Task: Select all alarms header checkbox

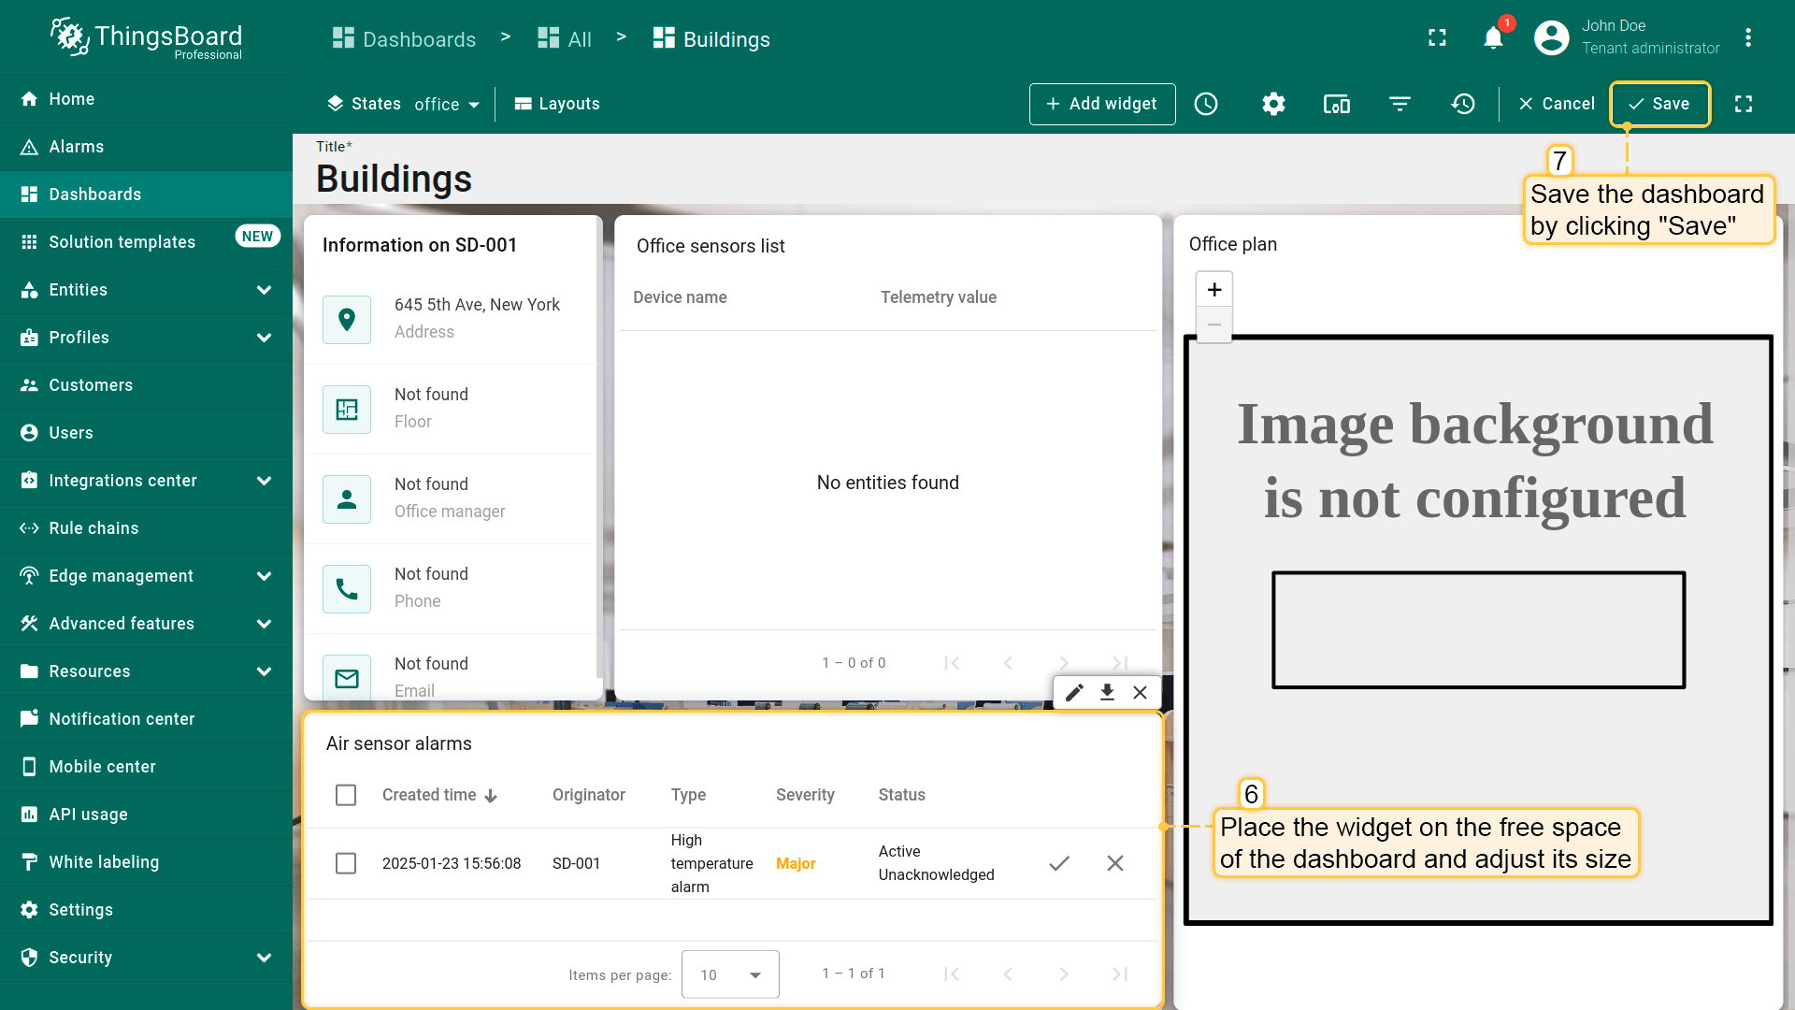Action: pos(346,795)
